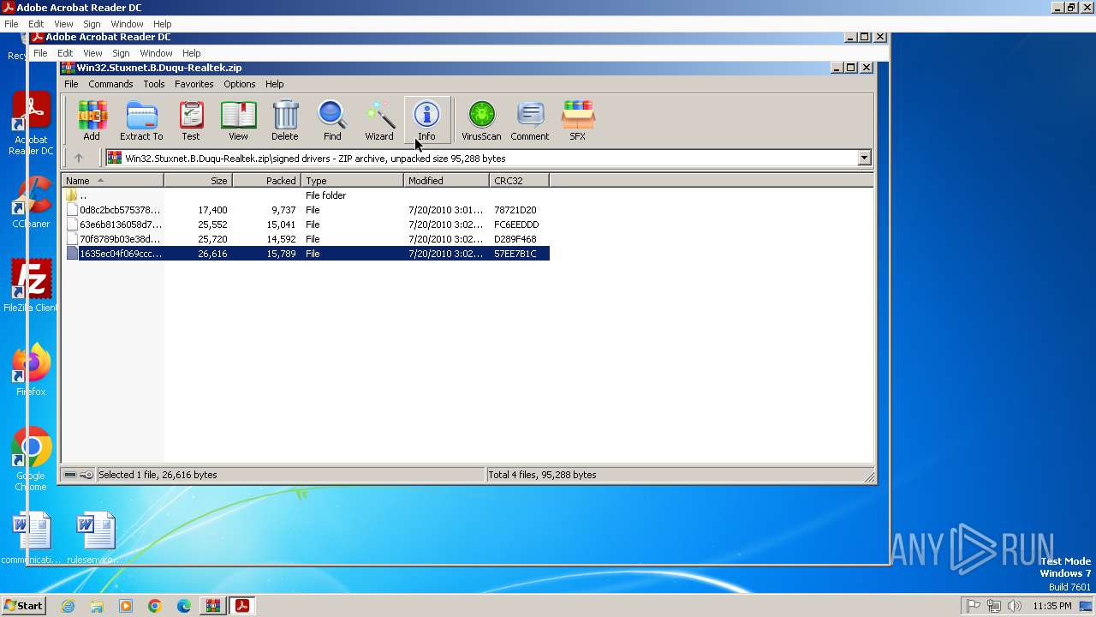The image size is (1096, 617).
Task: Sort the file list by Type column
Action: tap(352, 180)
